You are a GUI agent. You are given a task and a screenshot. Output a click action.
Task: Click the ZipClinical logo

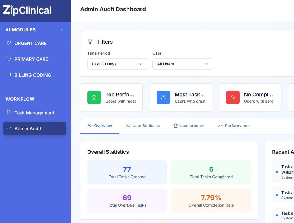pyautogui.click(x=27, y=10)
